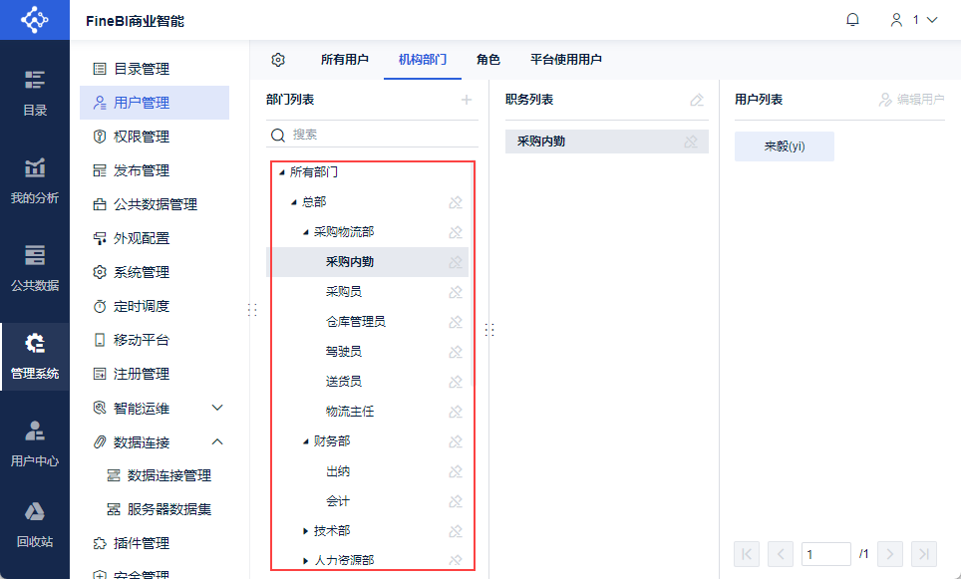Click the unlink icon beside 出纳
The image size is (961, 579).
455,471
